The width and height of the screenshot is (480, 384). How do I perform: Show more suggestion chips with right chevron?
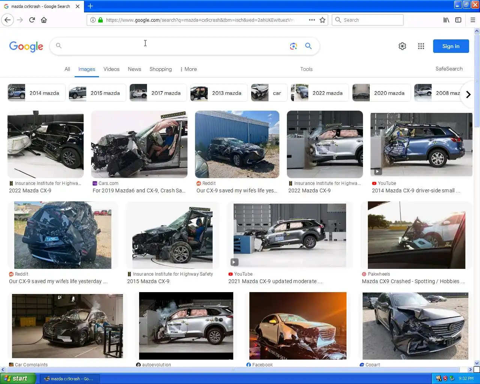pyautogui.click(x=468, y=94)
